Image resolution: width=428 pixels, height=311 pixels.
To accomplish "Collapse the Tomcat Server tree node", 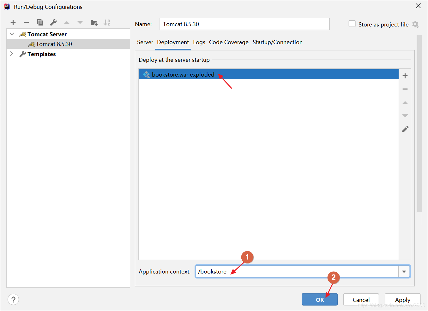I will point(12,34).
